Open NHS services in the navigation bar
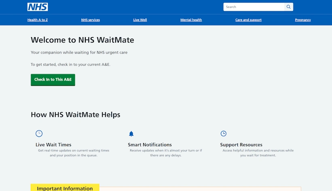The width and height of the screenshot is (332, 191). [91, 20]
